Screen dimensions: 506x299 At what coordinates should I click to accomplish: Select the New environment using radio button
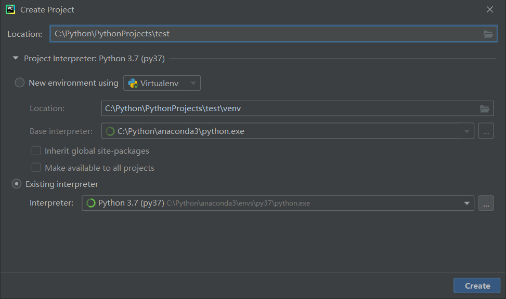(20, 83)
